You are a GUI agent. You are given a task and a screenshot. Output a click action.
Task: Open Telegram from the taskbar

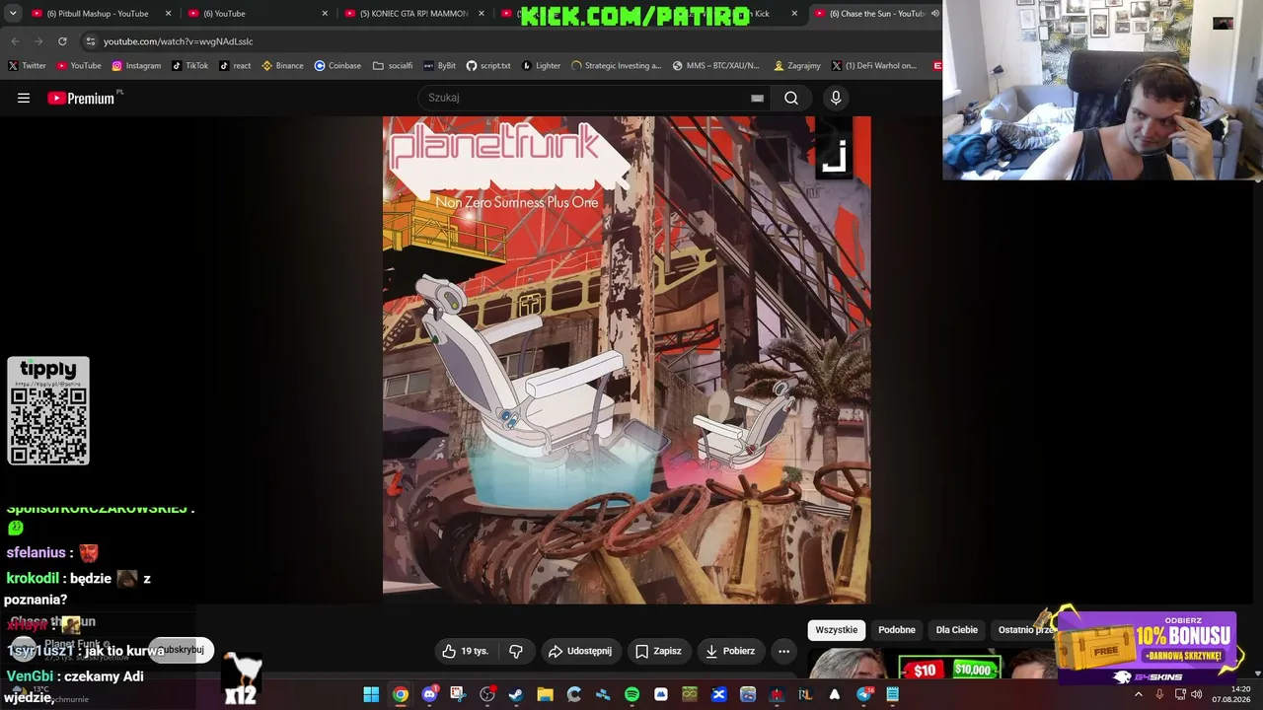click(864, 694)
